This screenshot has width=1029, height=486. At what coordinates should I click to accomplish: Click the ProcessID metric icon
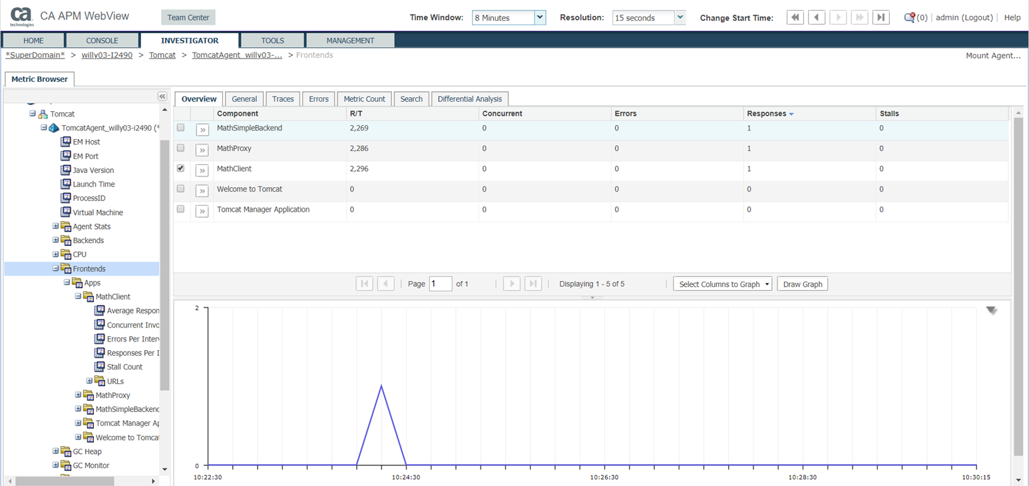(65, 198)
